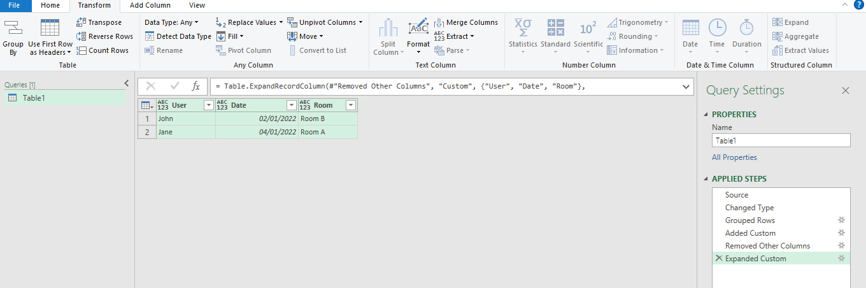The image size is (866, 288).
Task: Click Merge Columns
Action: coord(466,22)
